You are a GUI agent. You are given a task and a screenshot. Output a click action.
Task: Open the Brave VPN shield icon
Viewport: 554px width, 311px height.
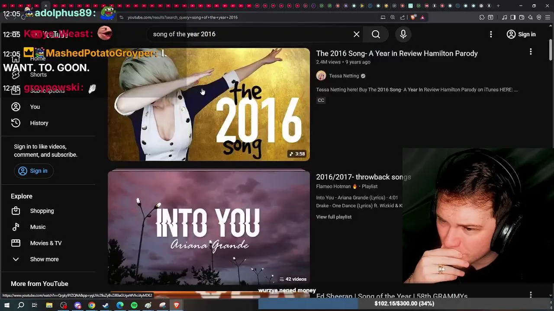coord(539,17)
